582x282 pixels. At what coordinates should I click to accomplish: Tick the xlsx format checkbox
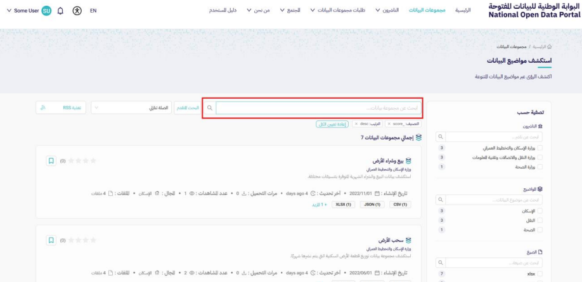540,273
